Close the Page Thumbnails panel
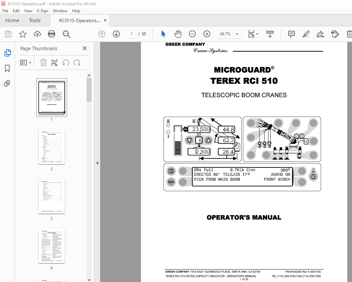 [85, 48]
